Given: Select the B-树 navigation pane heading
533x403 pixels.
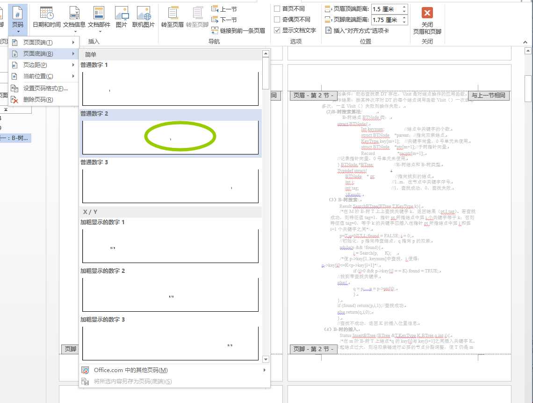Looking at the screenshot, I should pos(15,138).
